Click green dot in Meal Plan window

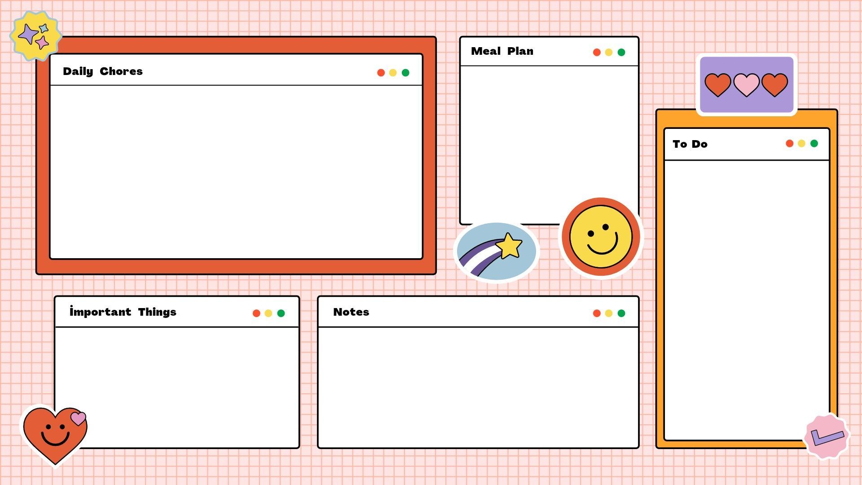coord(621,53)
